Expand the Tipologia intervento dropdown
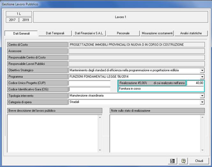This screenshot has height=167, width=212. click(x=202, y=96)
